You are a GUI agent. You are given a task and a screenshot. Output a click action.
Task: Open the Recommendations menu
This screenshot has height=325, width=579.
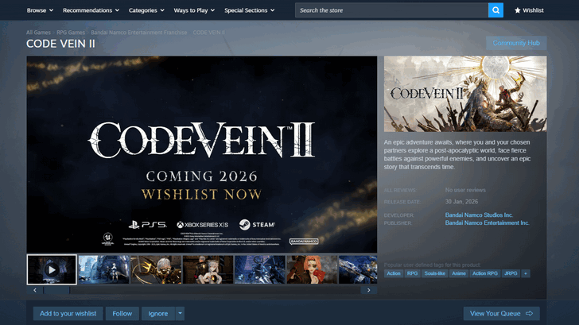tap(91, 10)
